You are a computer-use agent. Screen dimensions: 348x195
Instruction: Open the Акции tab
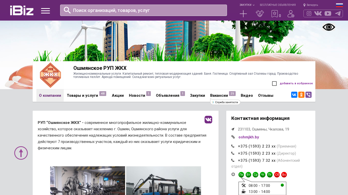tap(118, 95)
